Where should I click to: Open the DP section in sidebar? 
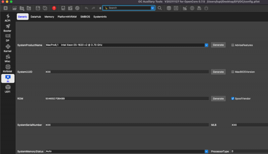pos(7,38)
